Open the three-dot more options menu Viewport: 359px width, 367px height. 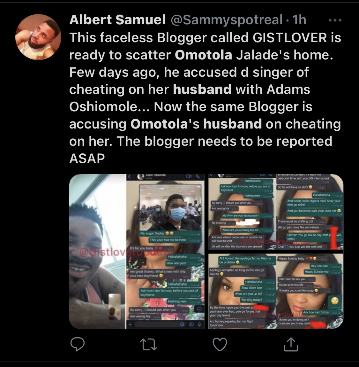point(335,20)
